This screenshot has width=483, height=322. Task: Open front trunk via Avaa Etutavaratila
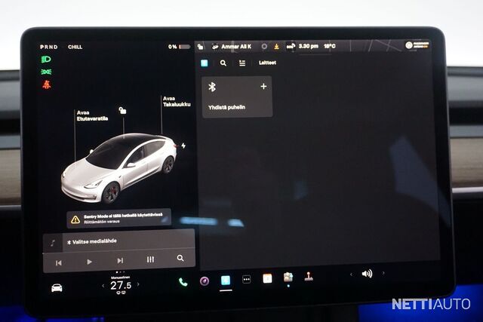point(92,115)
